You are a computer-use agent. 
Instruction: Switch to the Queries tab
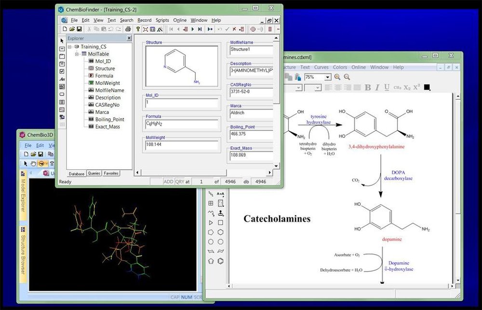(94, 174)
